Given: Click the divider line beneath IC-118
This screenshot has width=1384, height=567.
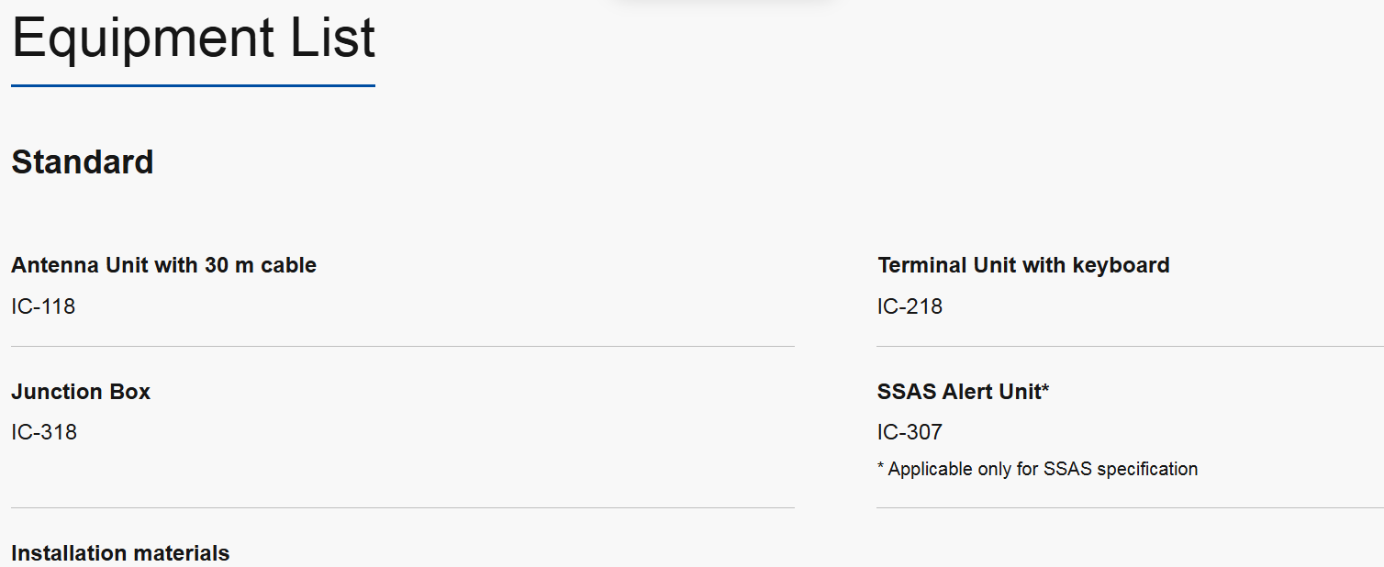Looking at the screenshot, I should tap(402, 347).
